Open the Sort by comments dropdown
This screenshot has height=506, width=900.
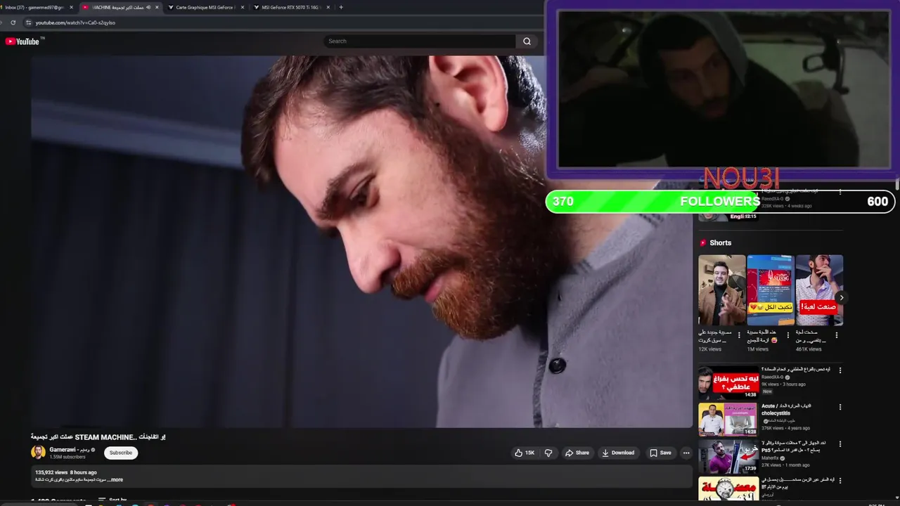tap(112, 500)
